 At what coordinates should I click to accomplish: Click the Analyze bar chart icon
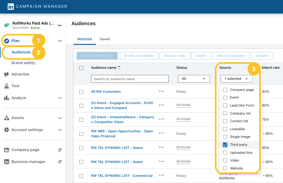(7, 98)
